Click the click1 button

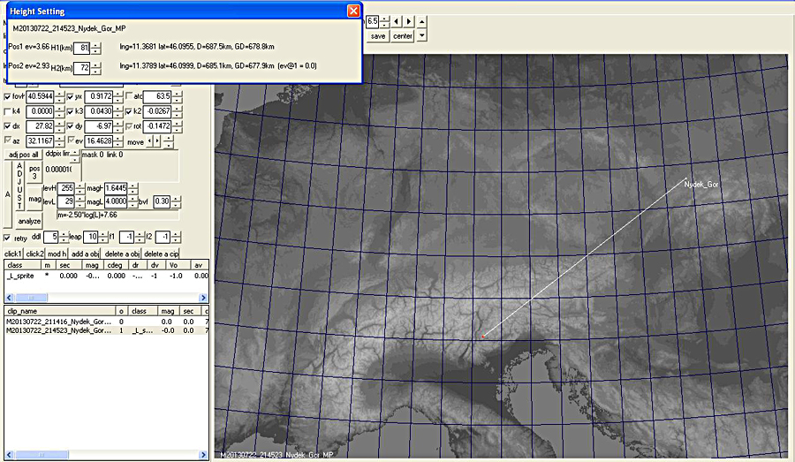point(13,254)
